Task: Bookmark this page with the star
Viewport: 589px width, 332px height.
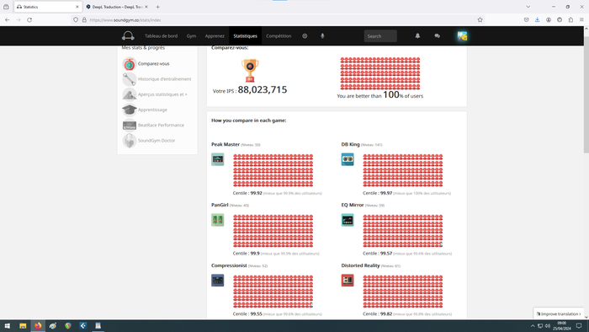Action: coord(480,20)
